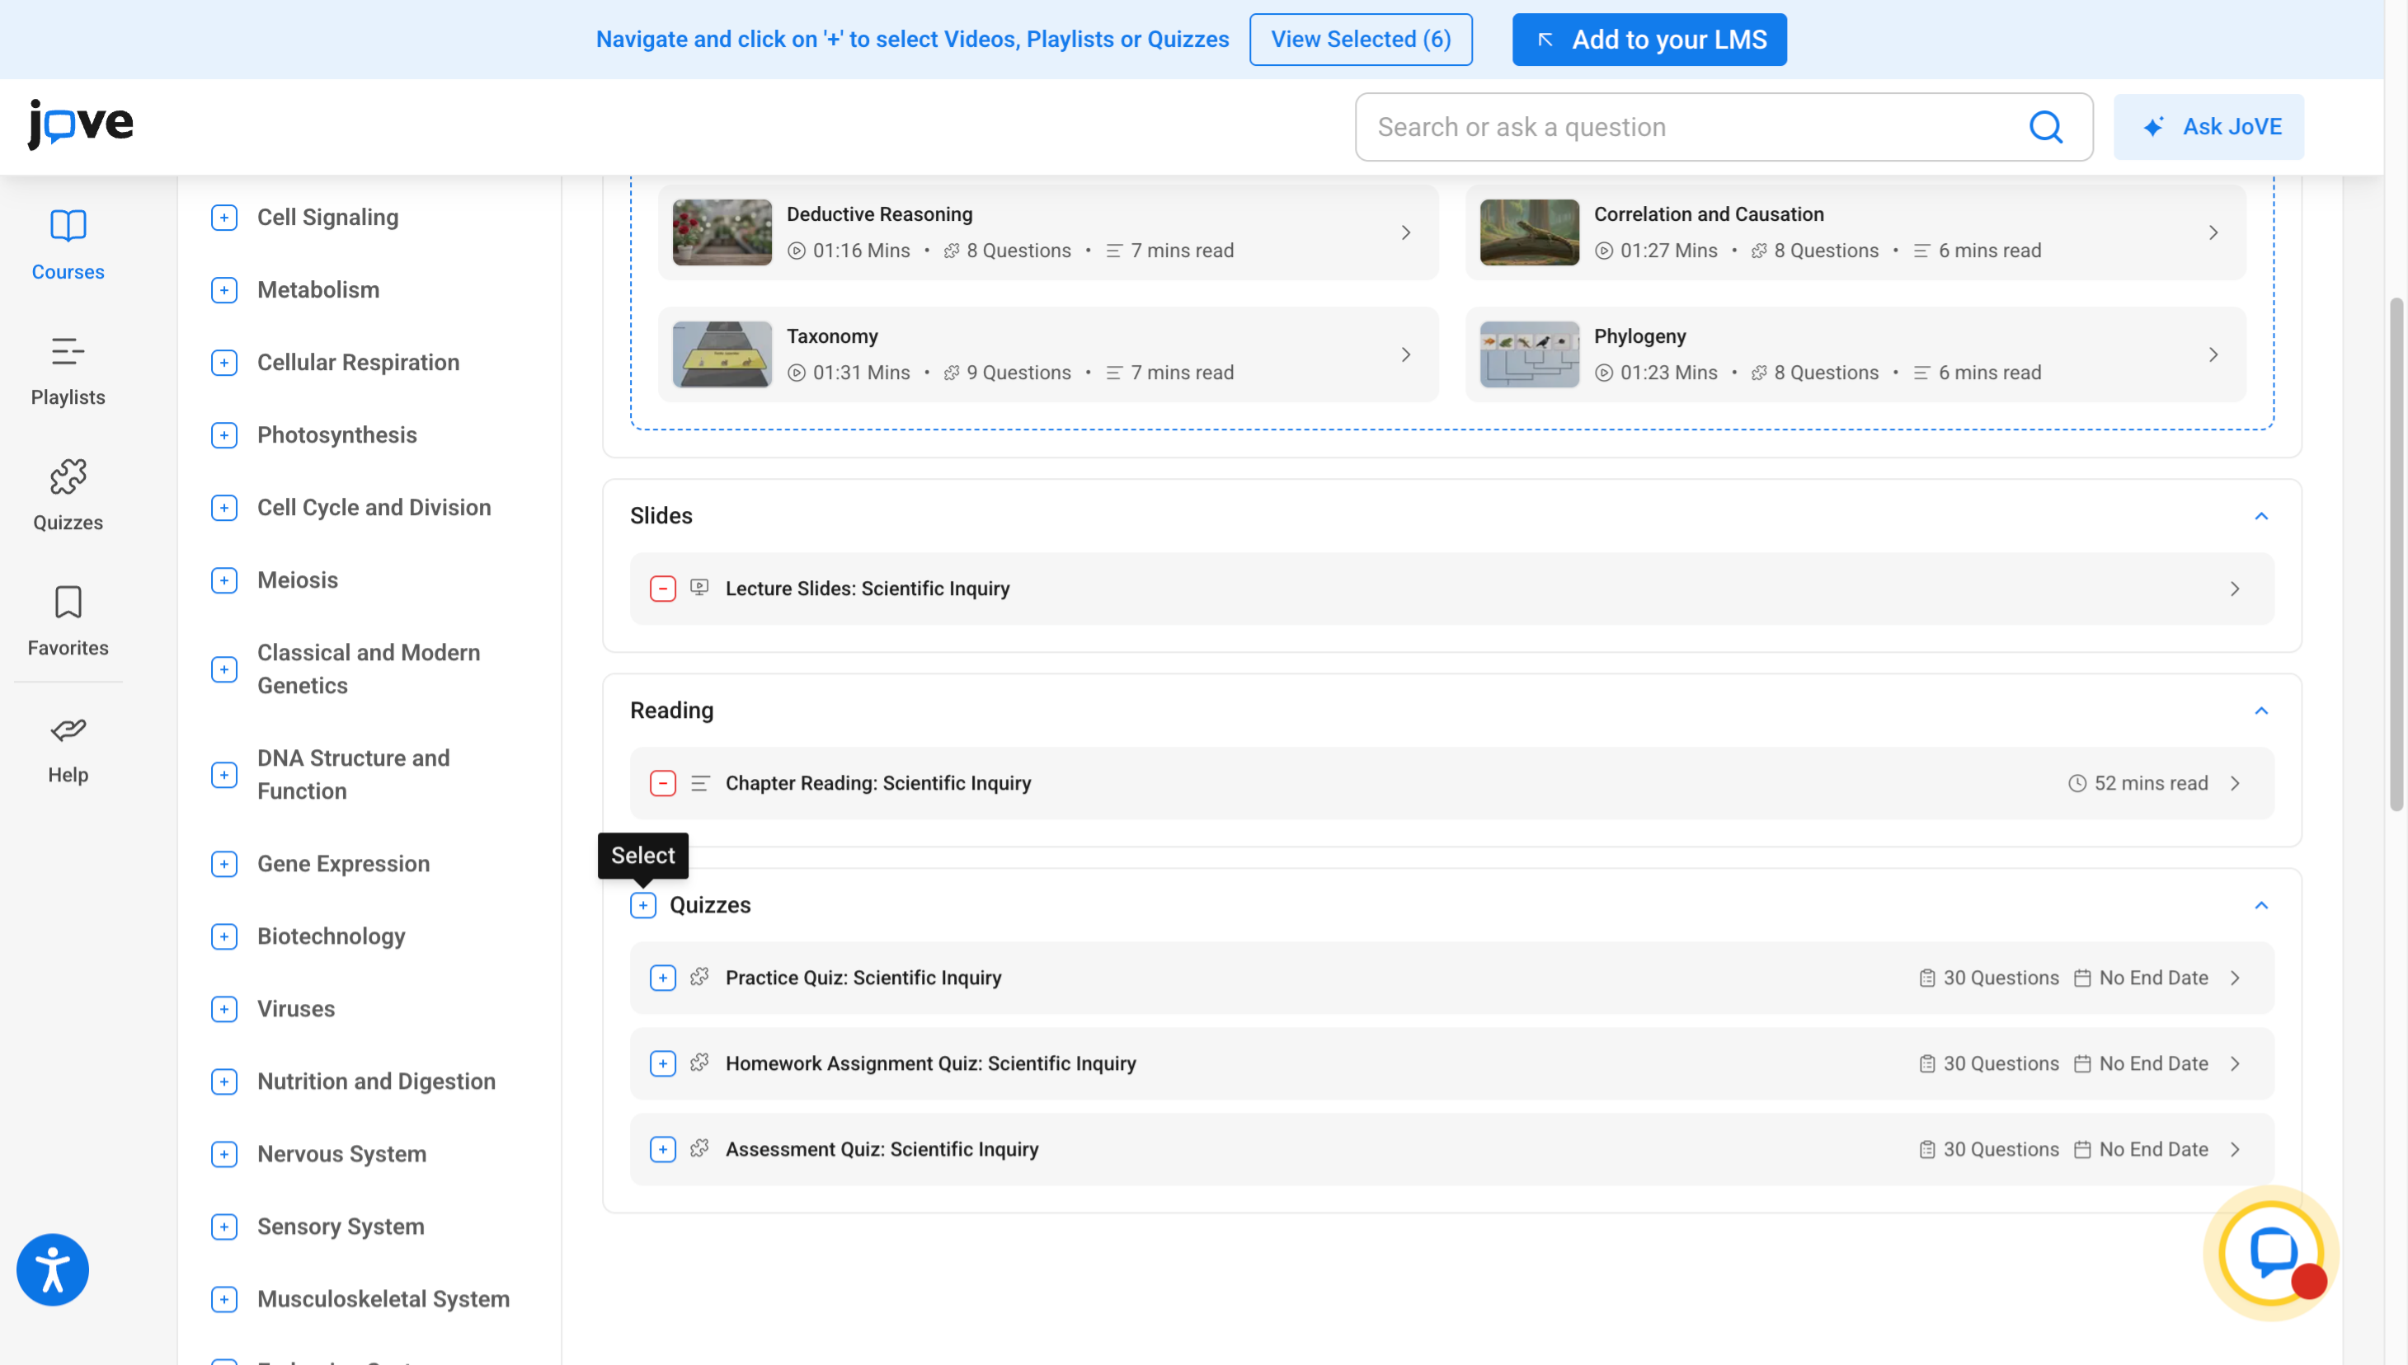The width and height of the screenshot is (2408, 1365).
Task: Open Homework Assignment Quiz row chevron
Action: tap(2236, 1063)
